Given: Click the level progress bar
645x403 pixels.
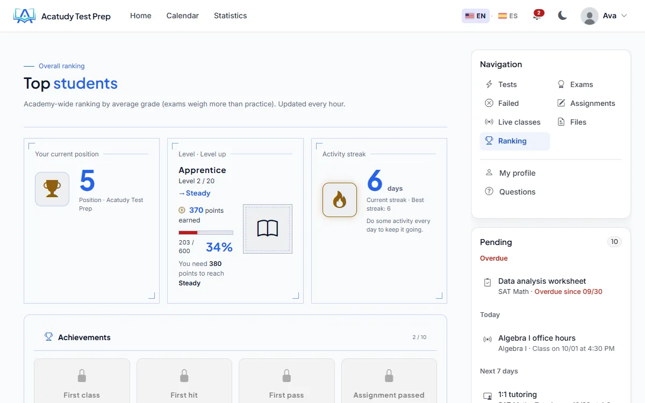Looking at the screenshot, I should [x=206, y=233].
